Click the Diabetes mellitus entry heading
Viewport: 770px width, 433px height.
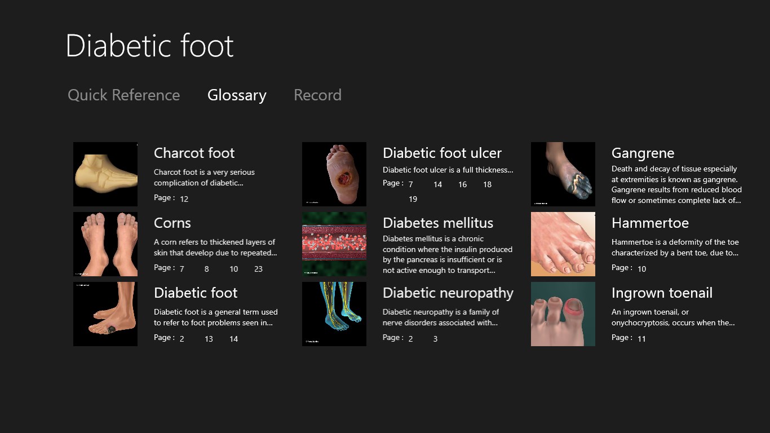(438, 223)
